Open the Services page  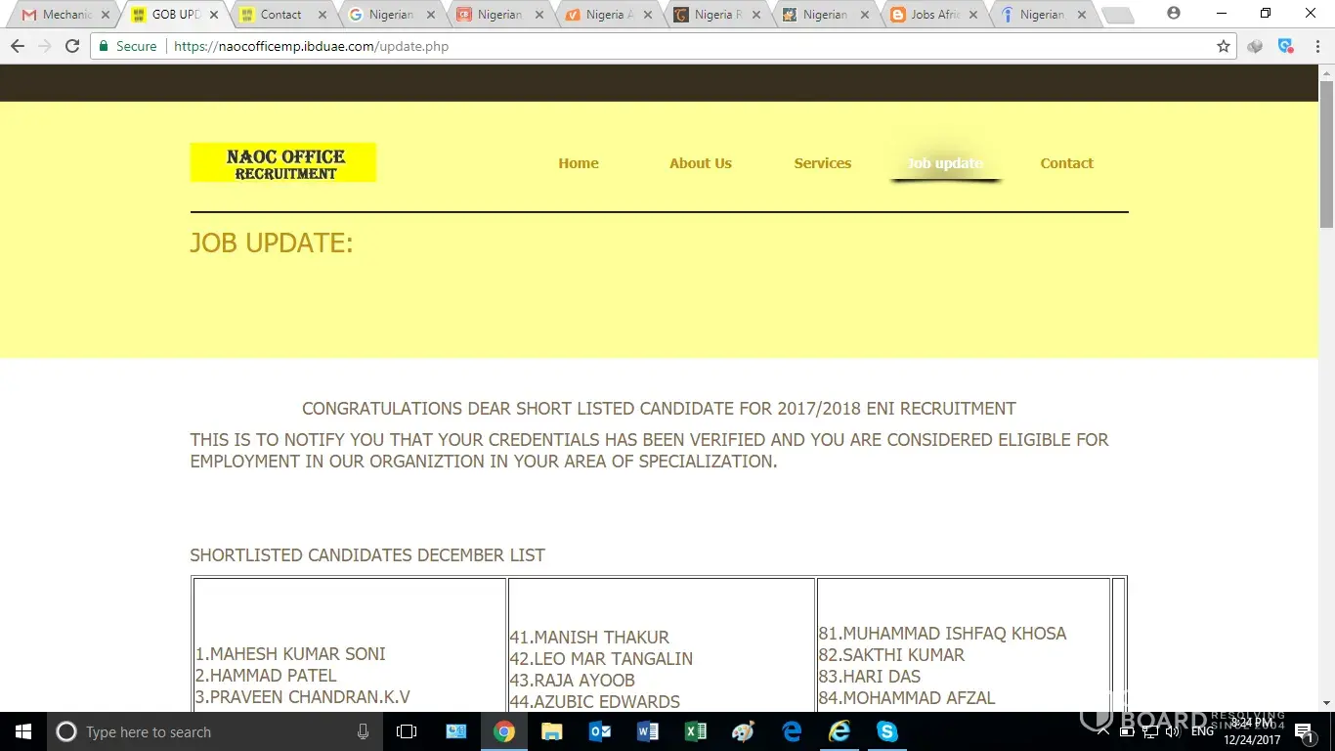[x=823, y=163]
